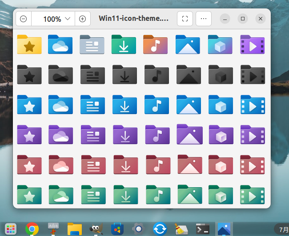Open the app grid launcher in taskbar
This screenshot has height=236, width=289.
11,229
